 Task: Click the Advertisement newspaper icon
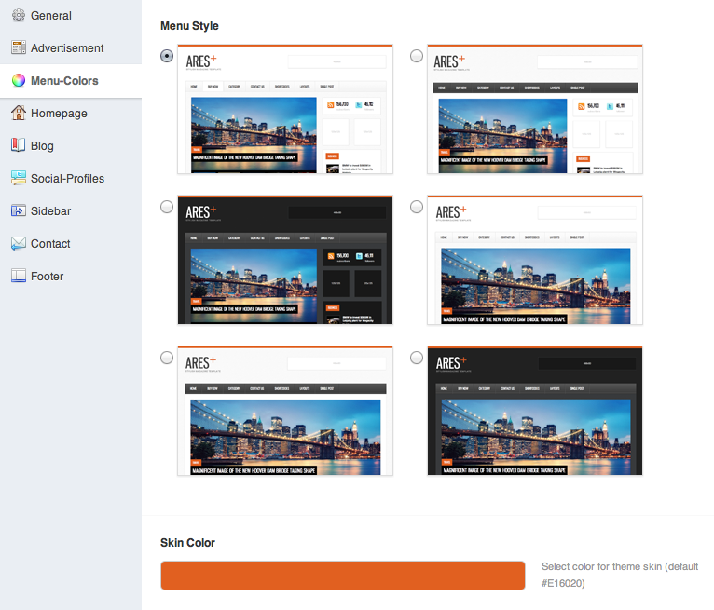coord(19,47)
